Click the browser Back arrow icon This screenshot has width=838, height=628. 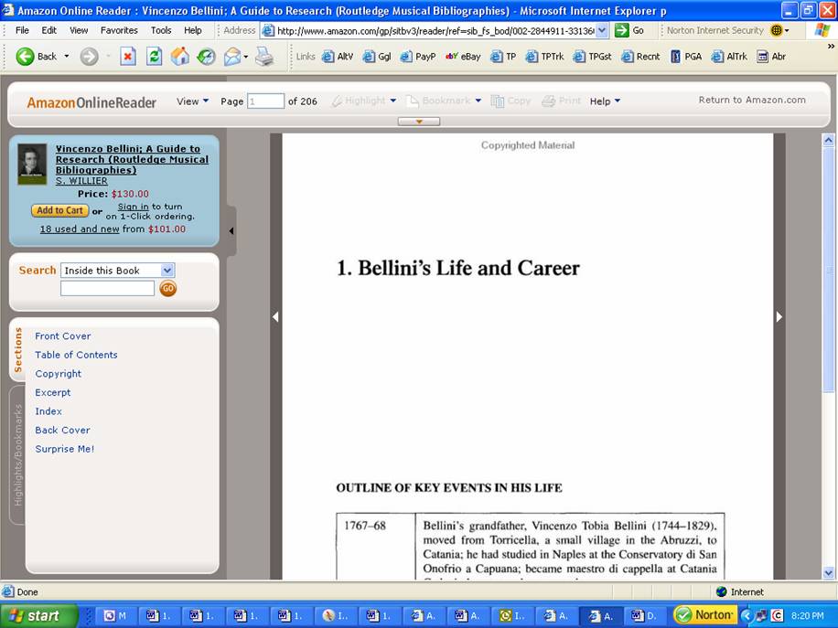click(26, 57)
